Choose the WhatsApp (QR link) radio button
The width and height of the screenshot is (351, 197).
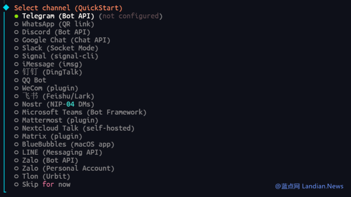pos(16,24)
